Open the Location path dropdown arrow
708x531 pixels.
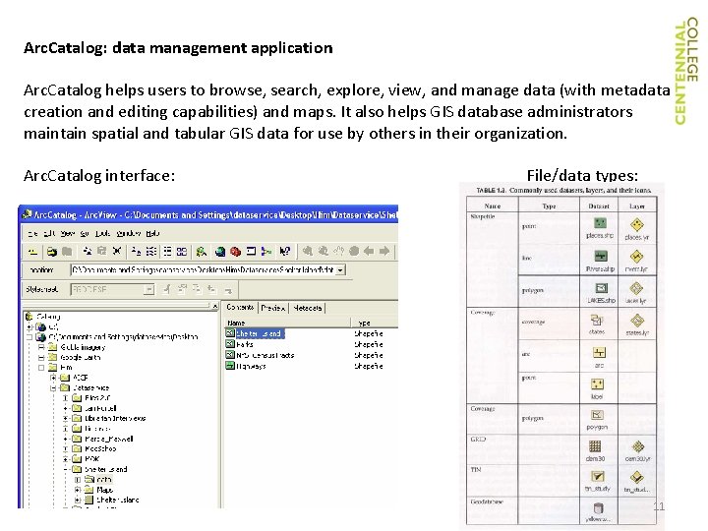(341, 270)
